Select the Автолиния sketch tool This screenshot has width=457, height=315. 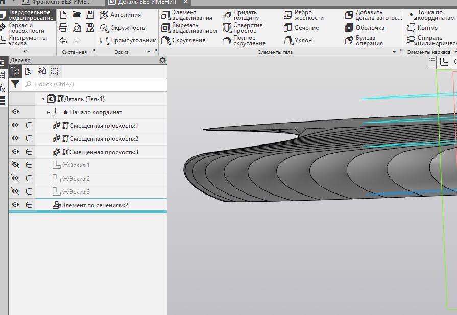[x=120, y=15]
